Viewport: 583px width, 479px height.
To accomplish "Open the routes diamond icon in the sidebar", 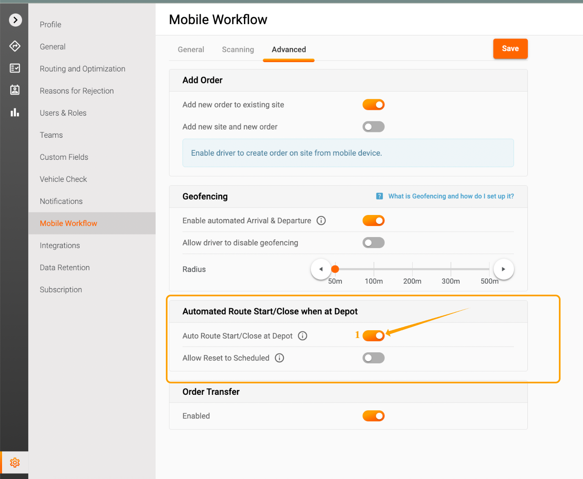I will (15, 46).
